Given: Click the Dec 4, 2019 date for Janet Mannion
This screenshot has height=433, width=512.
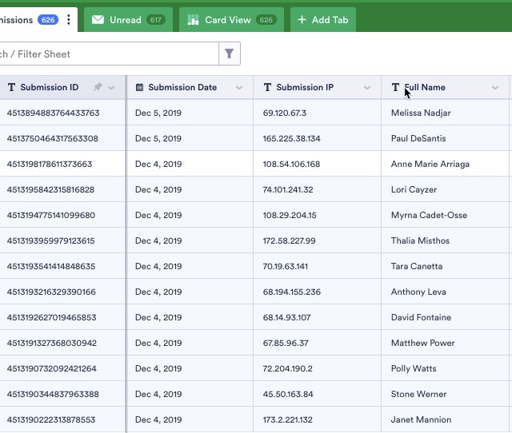Looking at the screenshot, I should click(x=158, y=419).
